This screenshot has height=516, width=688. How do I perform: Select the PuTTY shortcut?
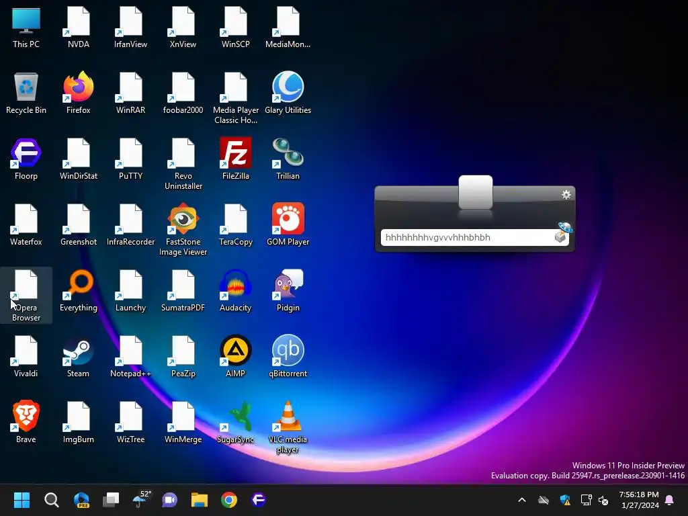(x=131, y=159)
